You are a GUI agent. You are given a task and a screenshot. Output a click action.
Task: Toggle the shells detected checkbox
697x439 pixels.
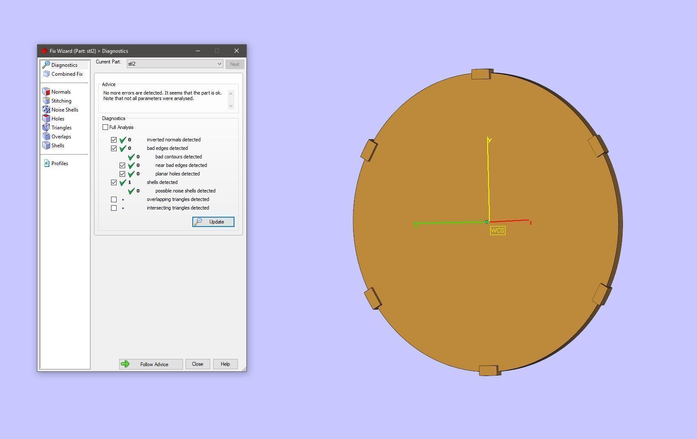click(x=114, y=182)
